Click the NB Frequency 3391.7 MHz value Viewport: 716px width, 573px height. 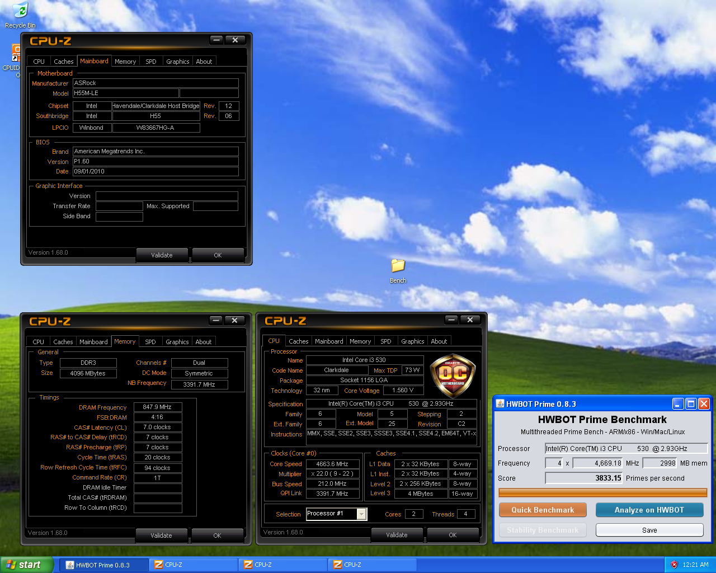click(x=199, y=384)
